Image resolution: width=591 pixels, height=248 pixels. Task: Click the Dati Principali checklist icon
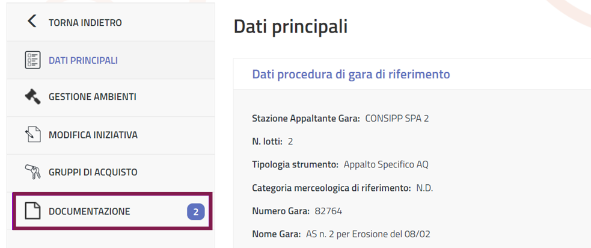tap(32, 60)
